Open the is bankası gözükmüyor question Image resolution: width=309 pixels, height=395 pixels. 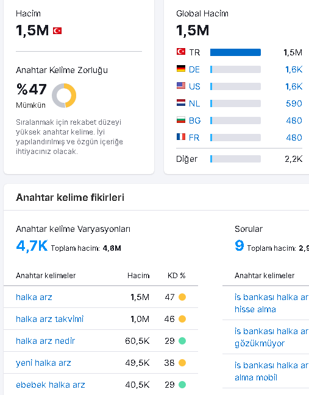pos(272,337)
